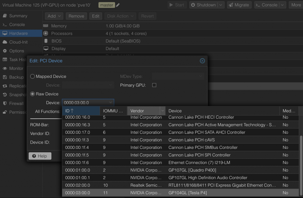Open the Disk Action dropdown
The image size is (303, 198).
pos(120,16)
